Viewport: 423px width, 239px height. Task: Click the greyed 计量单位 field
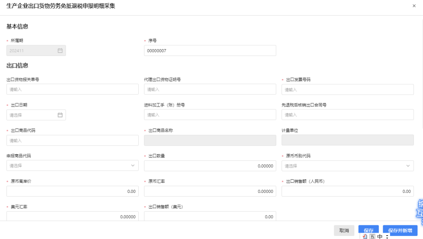347,140
